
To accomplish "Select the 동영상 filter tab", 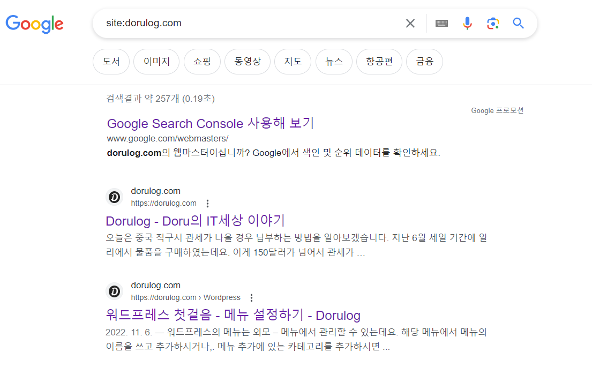I will point(248,62).
